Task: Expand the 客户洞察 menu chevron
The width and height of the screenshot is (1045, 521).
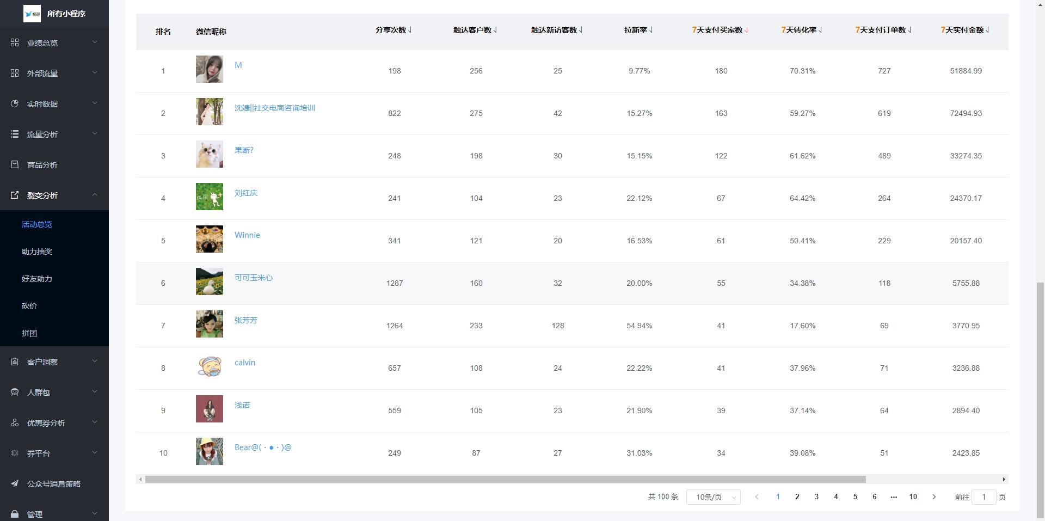Action: [95, 361]
